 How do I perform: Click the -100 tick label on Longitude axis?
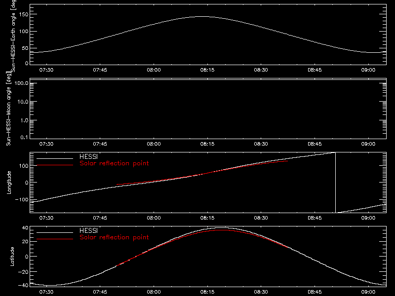22,200
